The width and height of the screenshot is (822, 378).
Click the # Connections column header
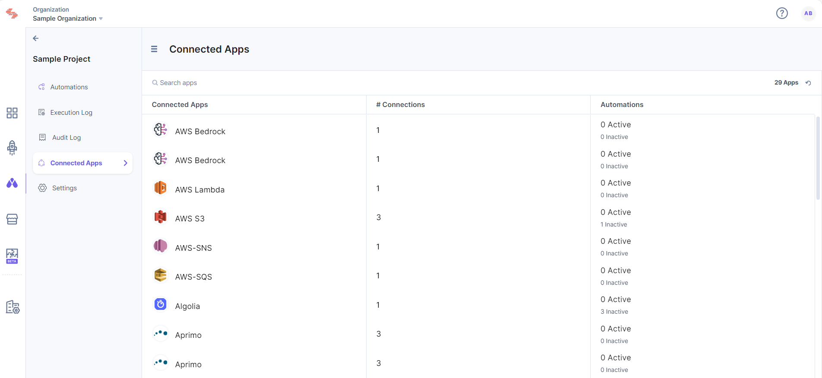(401, 105)
